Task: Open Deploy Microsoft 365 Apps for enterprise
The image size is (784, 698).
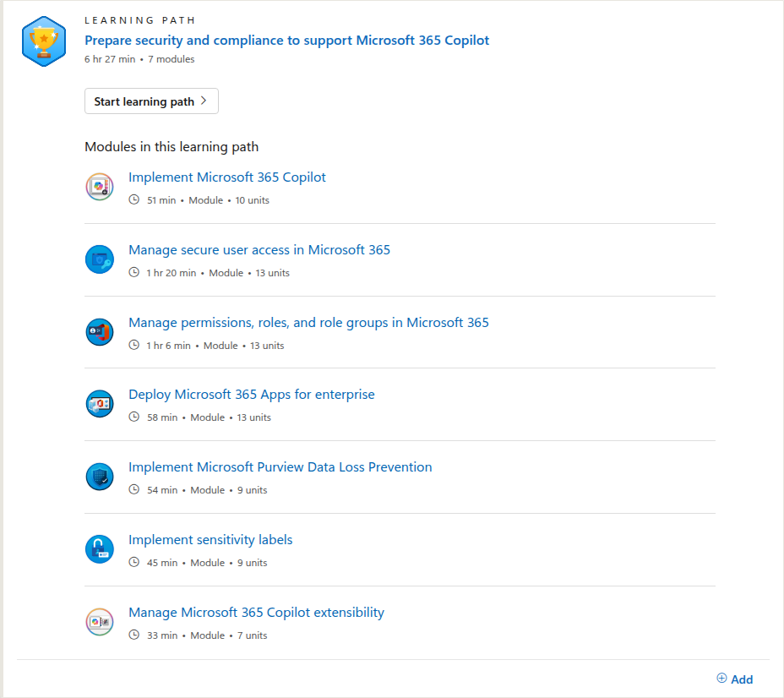Action: tap(252, 394)
